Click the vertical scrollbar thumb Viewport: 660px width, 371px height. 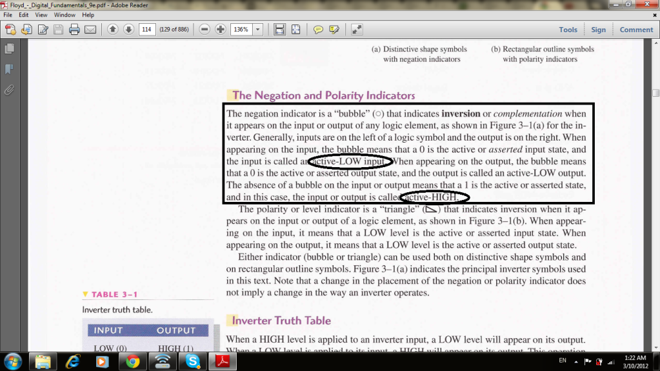pos(655,93)
